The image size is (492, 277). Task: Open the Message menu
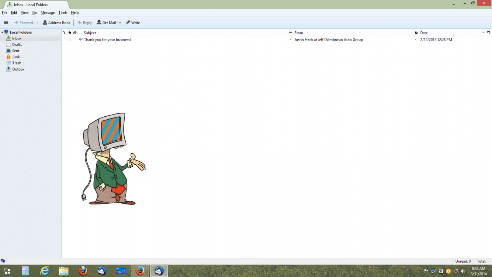(x=48, y=13)
